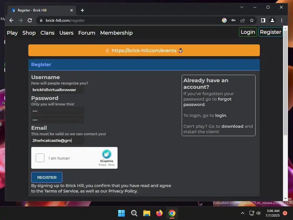Open Windows taskbar search
The height and width of the screenshot is (220, 293).
[134, 213]
